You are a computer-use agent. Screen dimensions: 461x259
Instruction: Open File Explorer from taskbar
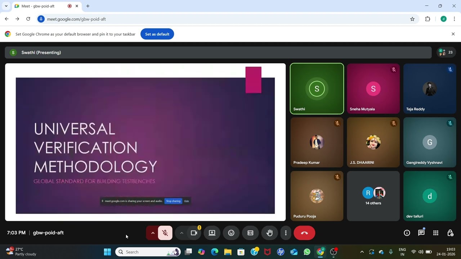pyautogui.click(x=228, y=252)
